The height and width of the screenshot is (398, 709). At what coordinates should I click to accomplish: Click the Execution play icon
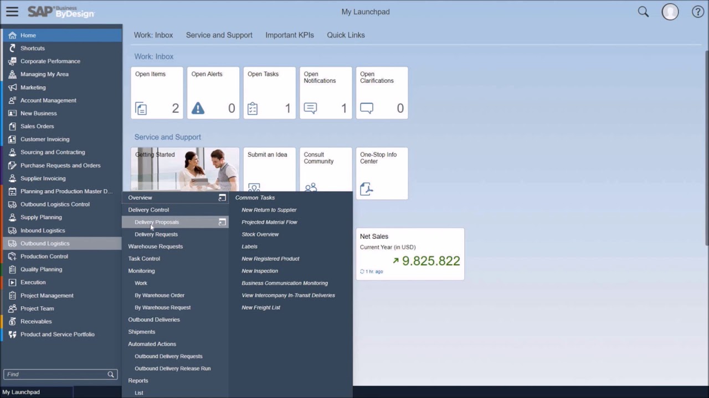click(x=12, y=282)
